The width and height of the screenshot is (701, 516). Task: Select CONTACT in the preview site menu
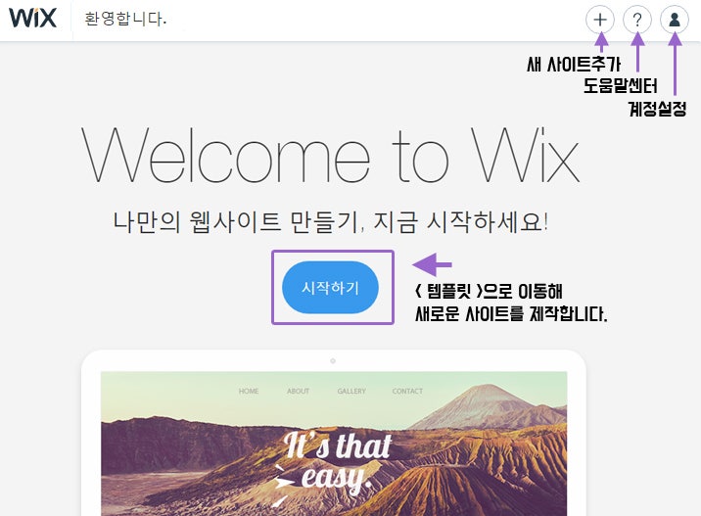tap(407, 391)
